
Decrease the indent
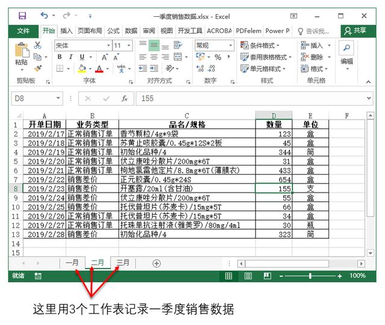click(x=143, y=68)
